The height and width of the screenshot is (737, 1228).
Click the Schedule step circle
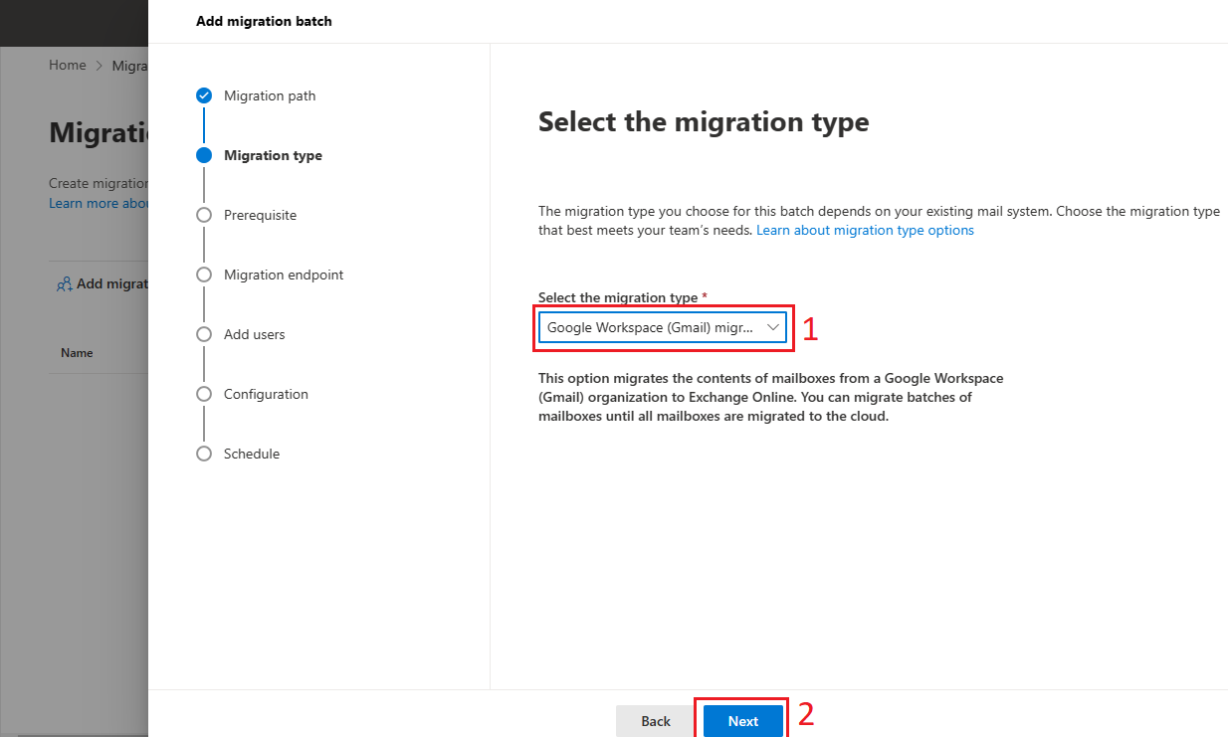(x=204, y=454)
